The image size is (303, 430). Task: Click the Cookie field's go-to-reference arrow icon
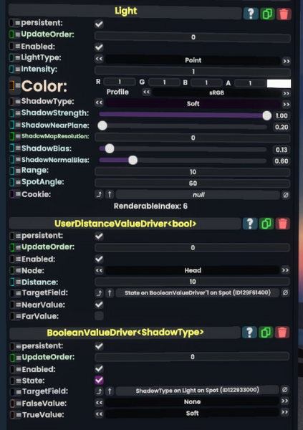click(99, 194)
